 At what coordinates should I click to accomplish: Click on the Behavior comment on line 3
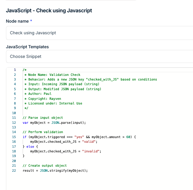(x=91, y=80)
